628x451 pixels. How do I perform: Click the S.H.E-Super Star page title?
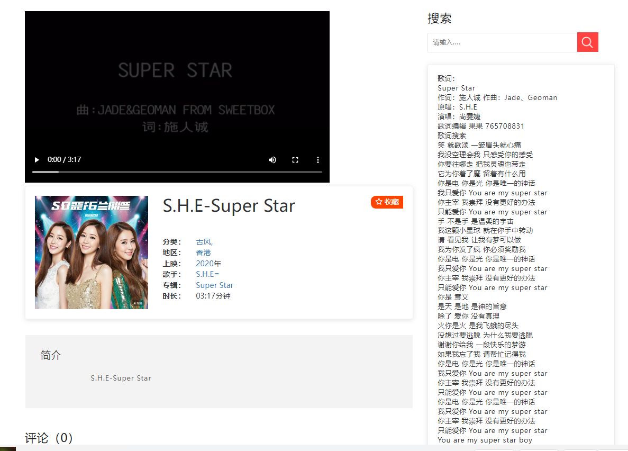tap(229, 206)
